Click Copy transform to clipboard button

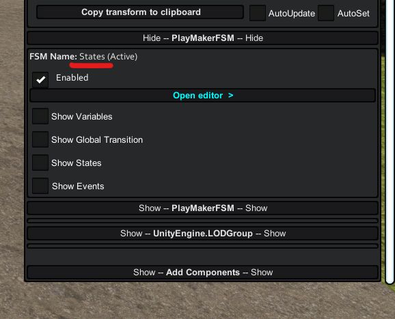[x=140, y=12]
